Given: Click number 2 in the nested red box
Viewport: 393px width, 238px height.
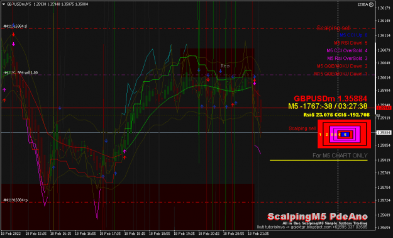Looking at the screenshot, I should click(326, 135).
